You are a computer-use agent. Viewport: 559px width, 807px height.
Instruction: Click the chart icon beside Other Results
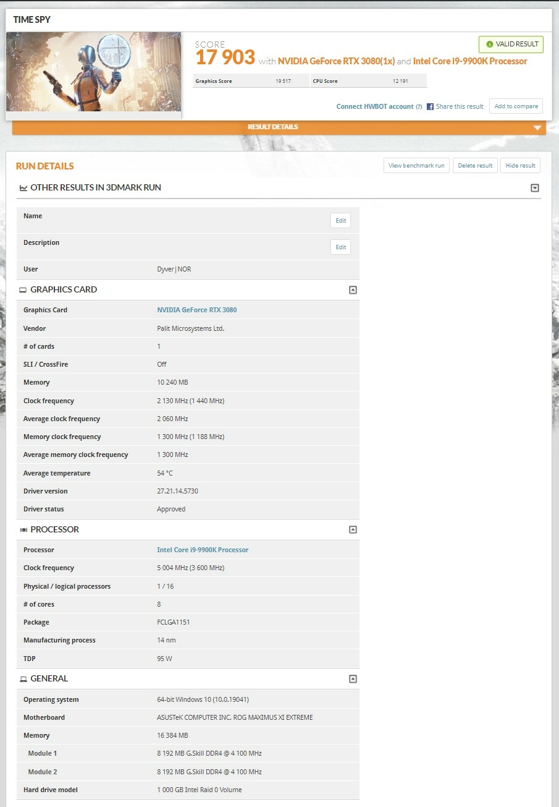pos(23,188)
